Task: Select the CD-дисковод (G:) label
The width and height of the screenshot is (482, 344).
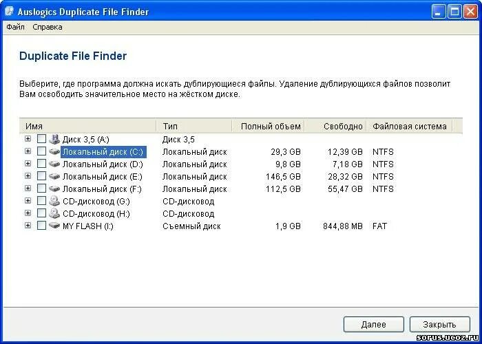Action: click(96, 202)
